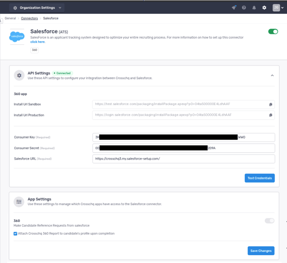The height and width of the screenshot is (263, 287).
Task: Collapse the API Settings section
Action: 272,75
